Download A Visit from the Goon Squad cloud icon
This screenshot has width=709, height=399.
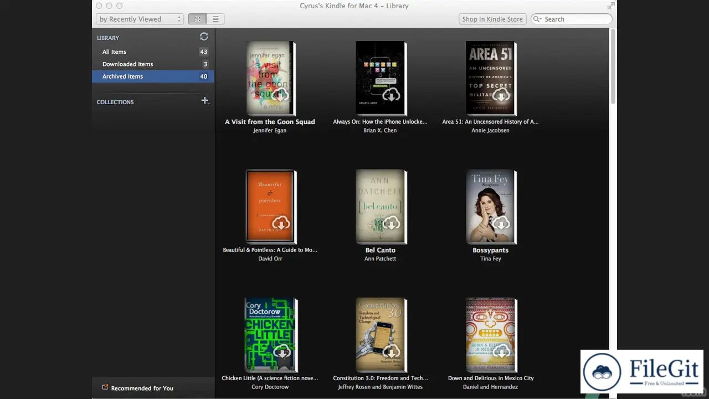pos(281,95)
